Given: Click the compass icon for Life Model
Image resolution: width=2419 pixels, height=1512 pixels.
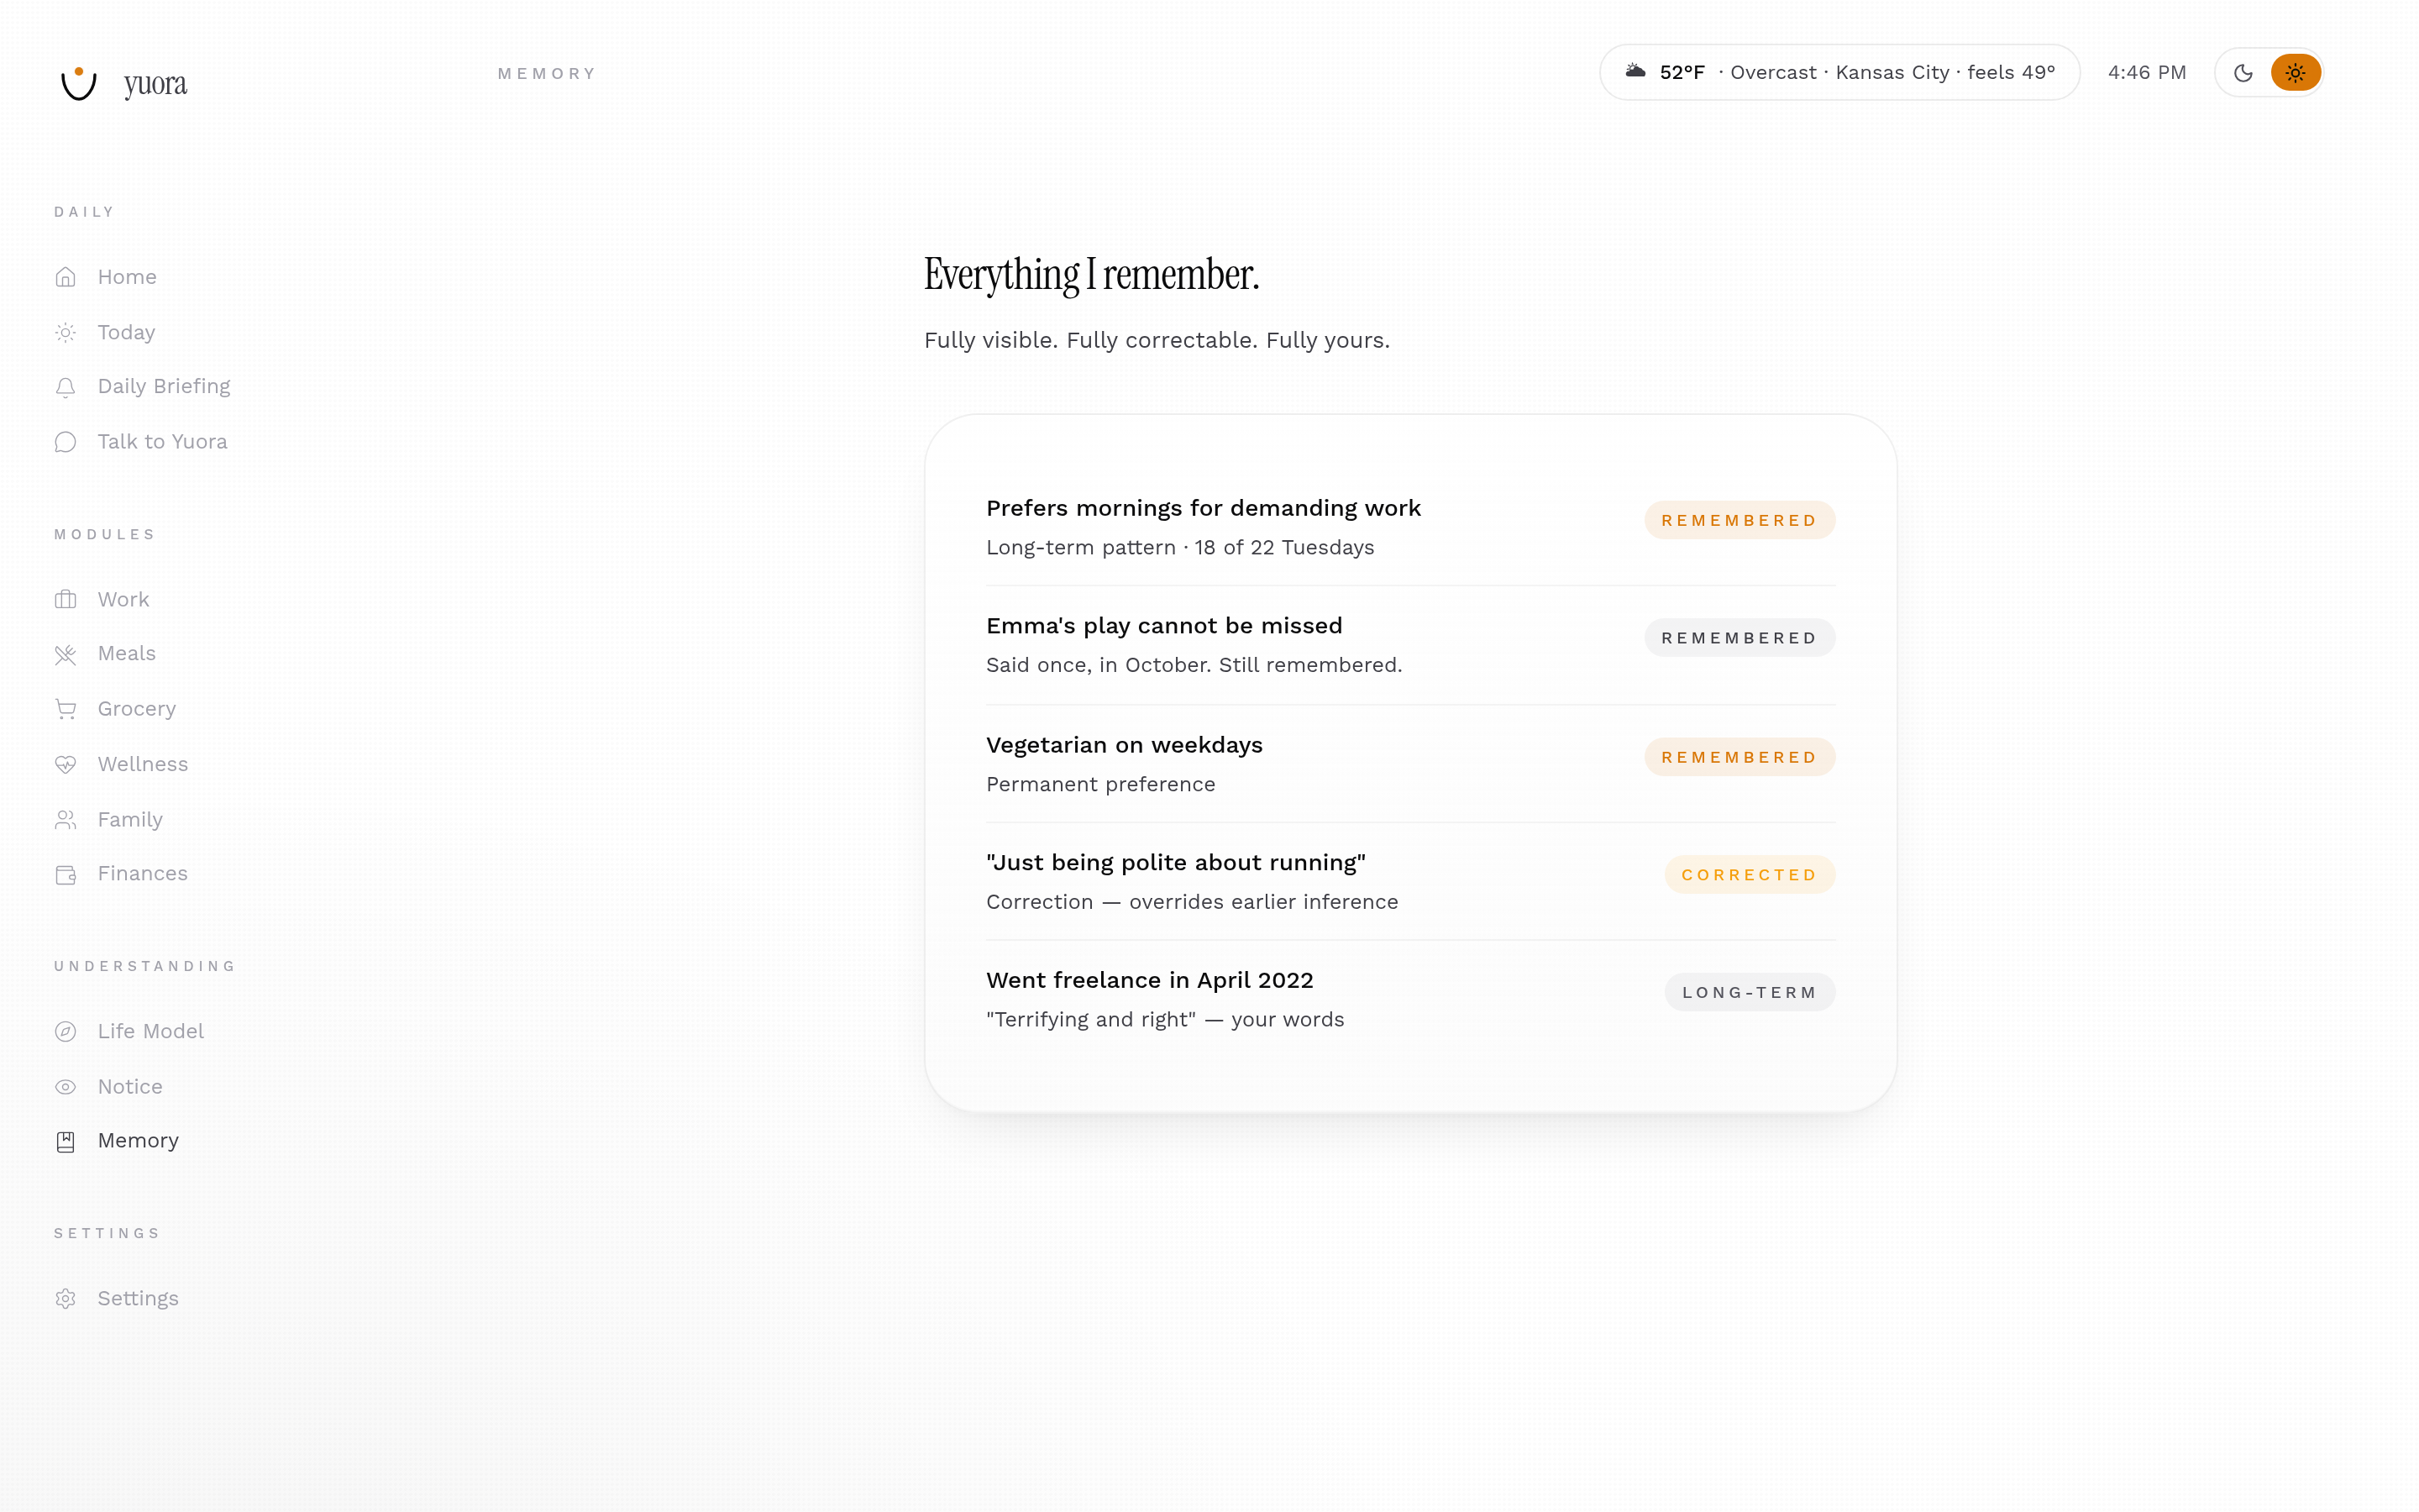Looking at the screenshot, I should (66, 1031).
